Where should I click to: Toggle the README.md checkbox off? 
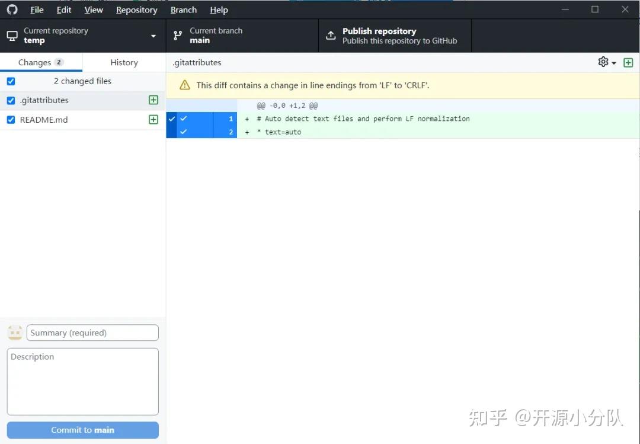click(x=10, y=119)
